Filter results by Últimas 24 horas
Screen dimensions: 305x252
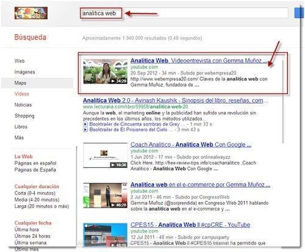point(32,236)
